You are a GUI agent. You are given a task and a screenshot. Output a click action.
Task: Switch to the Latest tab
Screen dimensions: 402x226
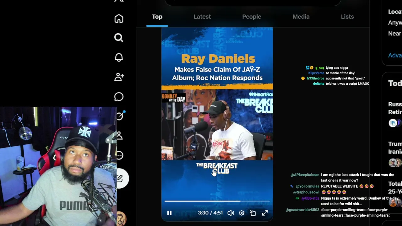coord(202,17)
